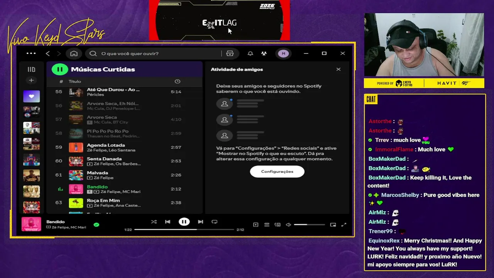Open the purple 'H' profile avatar menu

[x=284, y=53]
